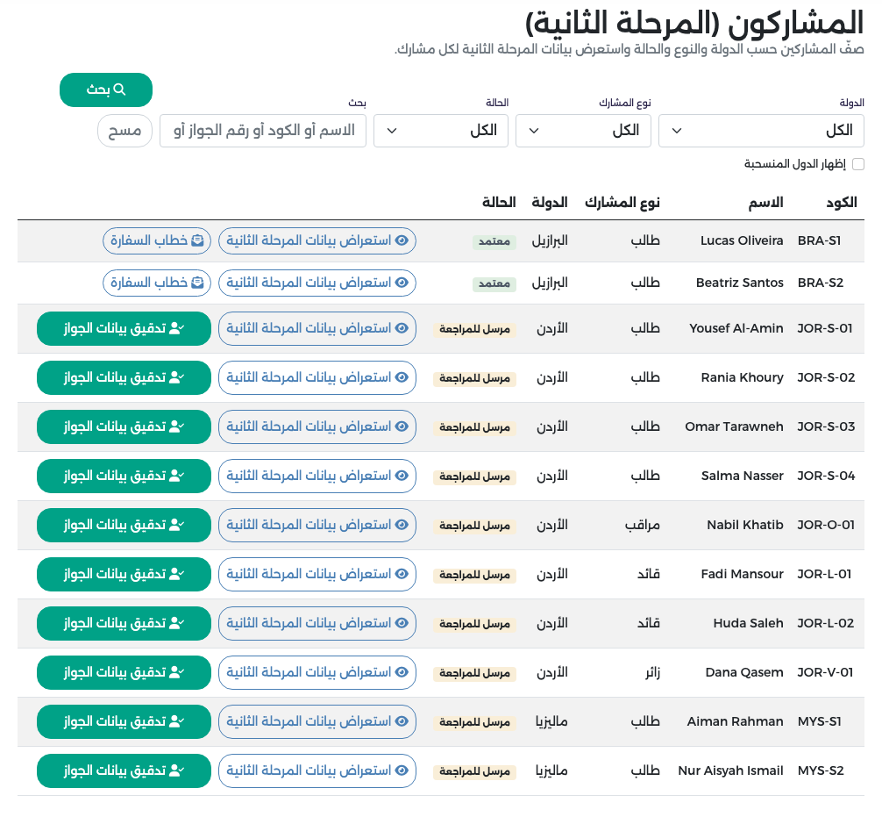This screenshot has height=817, width=882.
Task: Click the الحالة column header in the table
Action: pyautogui.click(x=499, y=203)
